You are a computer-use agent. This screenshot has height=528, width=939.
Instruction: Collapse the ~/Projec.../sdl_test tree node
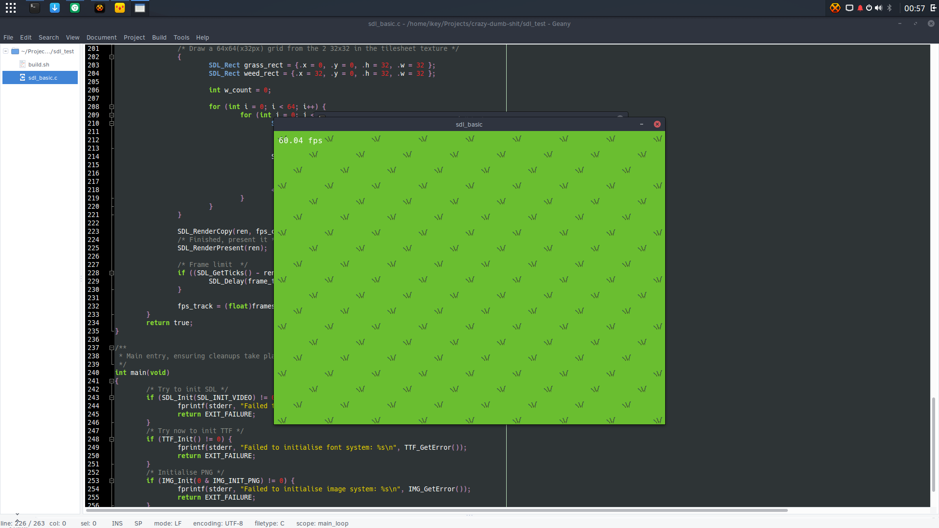click(6, 51)
